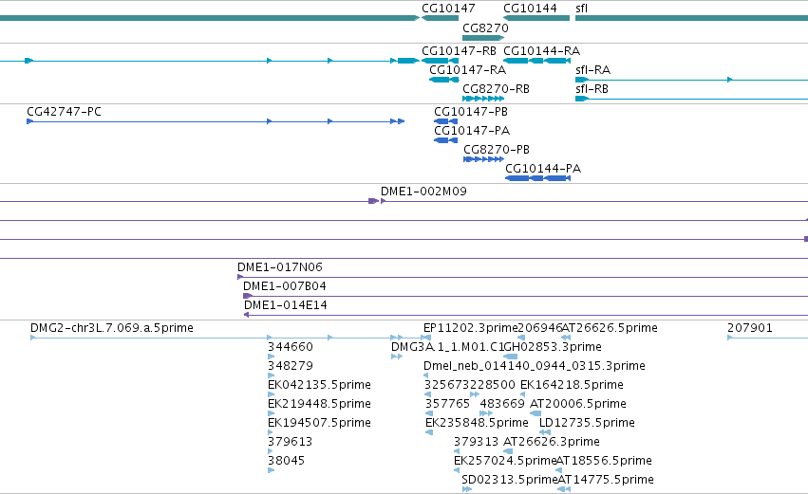
Task: Select EST label 379313
Action: tap(476, 442)
